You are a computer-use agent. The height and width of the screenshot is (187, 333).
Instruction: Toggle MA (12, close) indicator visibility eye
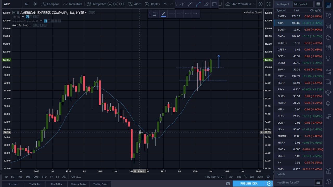point(34,25)
